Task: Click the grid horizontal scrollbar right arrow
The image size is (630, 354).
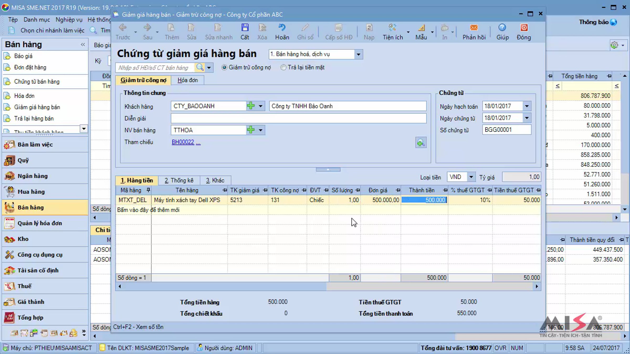Action: (x=537, y=286)
